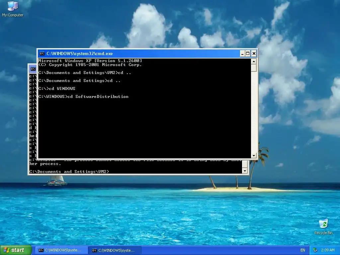Click the 'C:\>cd WINDOWS' line
340x255 pixels.
click(x=57, y=88)
